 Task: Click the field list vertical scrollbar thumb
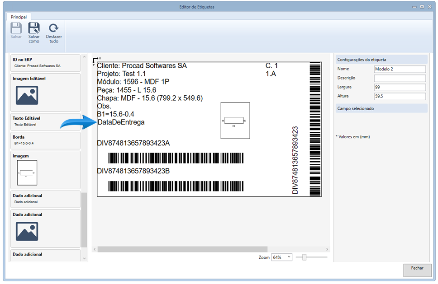84,219
